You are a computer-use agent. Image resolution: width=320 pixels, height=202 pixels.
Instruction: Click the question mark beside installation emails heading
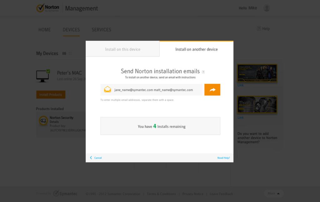(203, 72)
